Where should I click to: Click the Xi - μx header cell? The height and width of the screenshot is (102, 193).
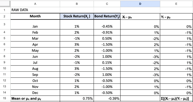tap(140, 16)
